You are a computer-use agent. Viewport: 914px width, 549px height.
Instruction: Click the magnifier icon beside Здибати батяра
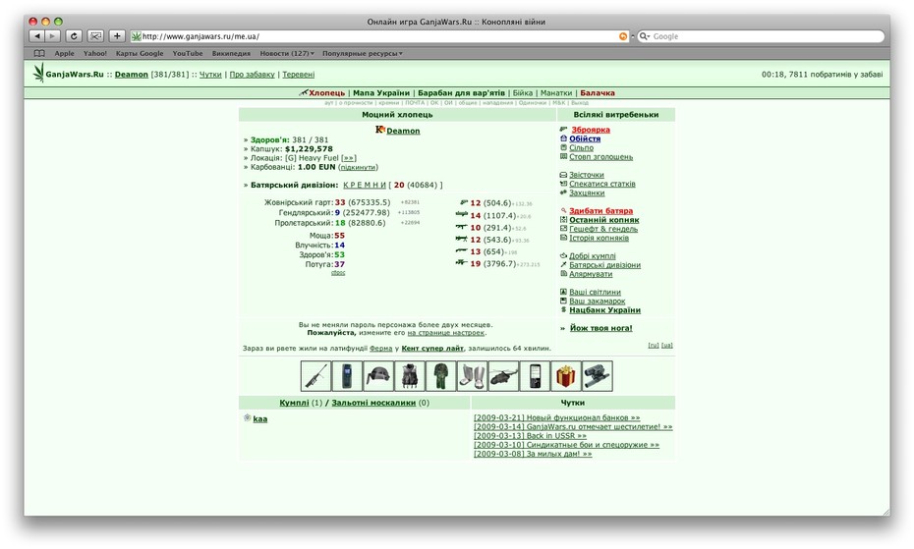click(x=563, y=211)
